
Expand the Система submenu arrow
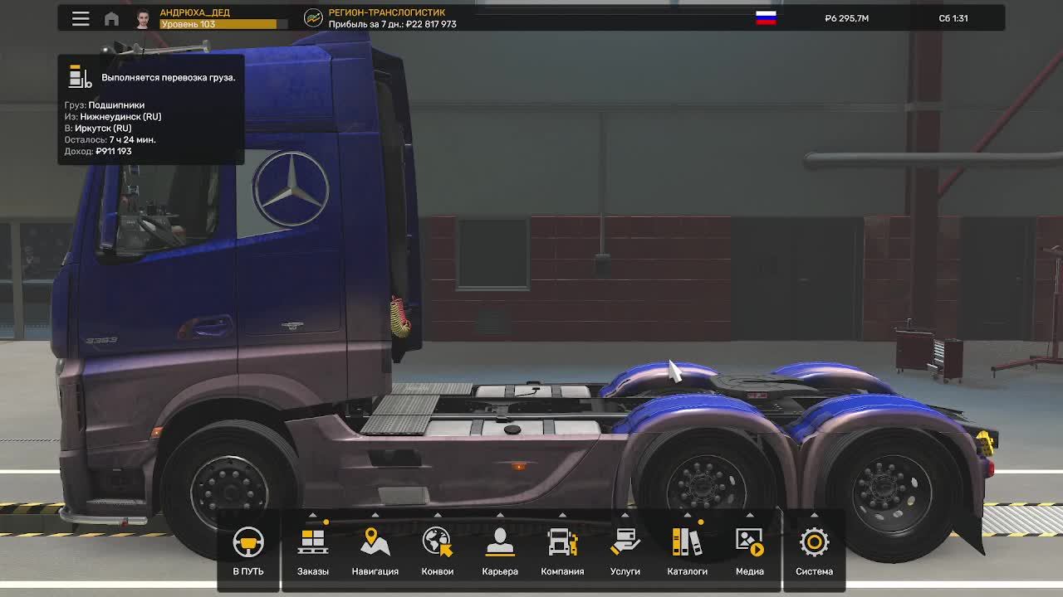coord(814,515)
